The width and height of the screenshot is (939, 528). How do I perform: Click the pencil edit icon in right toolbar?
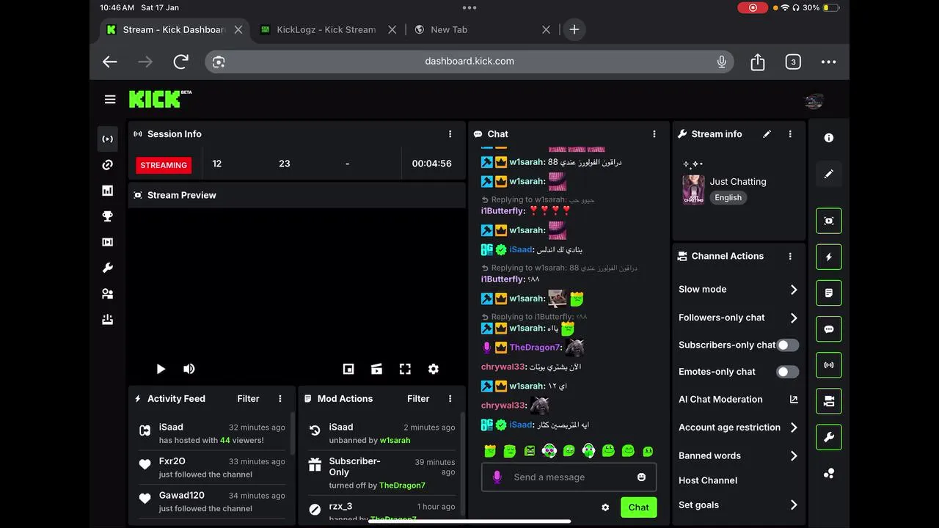829,175
